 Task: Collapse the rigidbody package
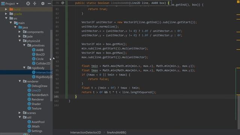click(24, 67)
